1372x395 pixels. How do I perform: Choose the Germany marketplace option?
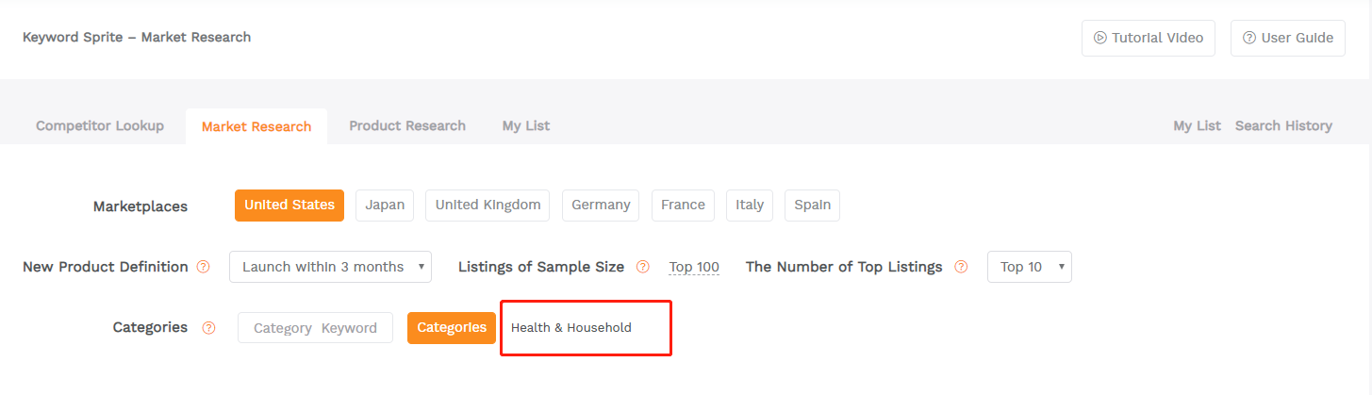601,206
